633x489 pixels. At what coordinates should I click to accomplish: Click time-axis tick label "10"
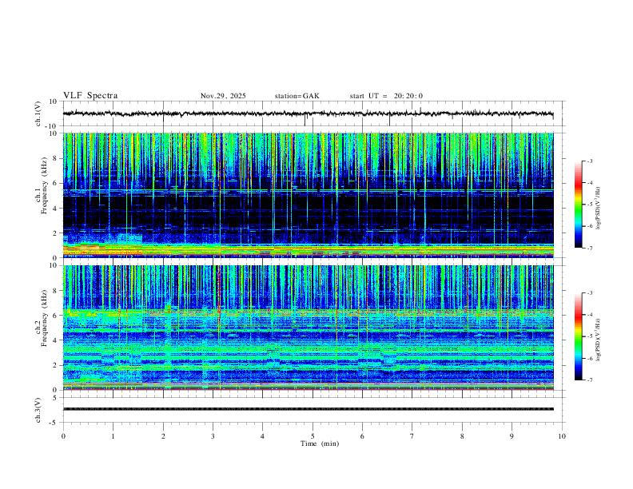pyautogui.click(x=562, y=436)
